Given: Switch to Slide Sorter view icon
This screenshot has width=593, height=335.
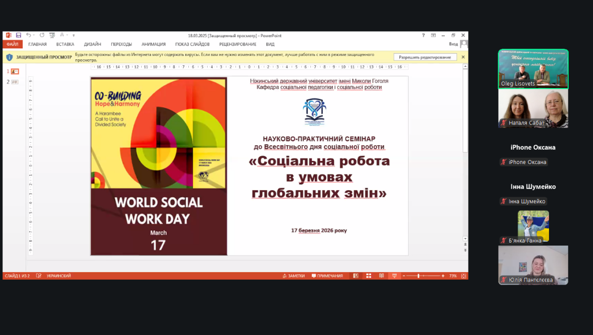Looking at the screenshot, I should [x=368, y=276].
